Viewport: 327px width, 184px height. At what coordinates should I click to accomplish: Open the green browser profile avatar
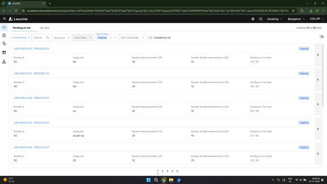(x=317, y=10)
